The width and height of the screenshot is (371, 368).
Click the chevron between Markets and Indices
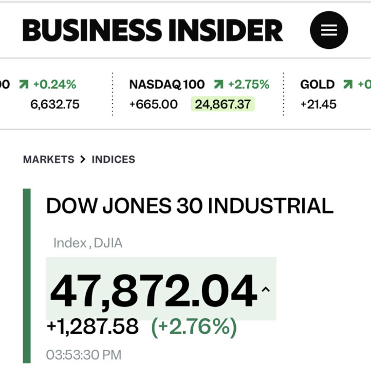pyautogui.click(x=82, y=159)
